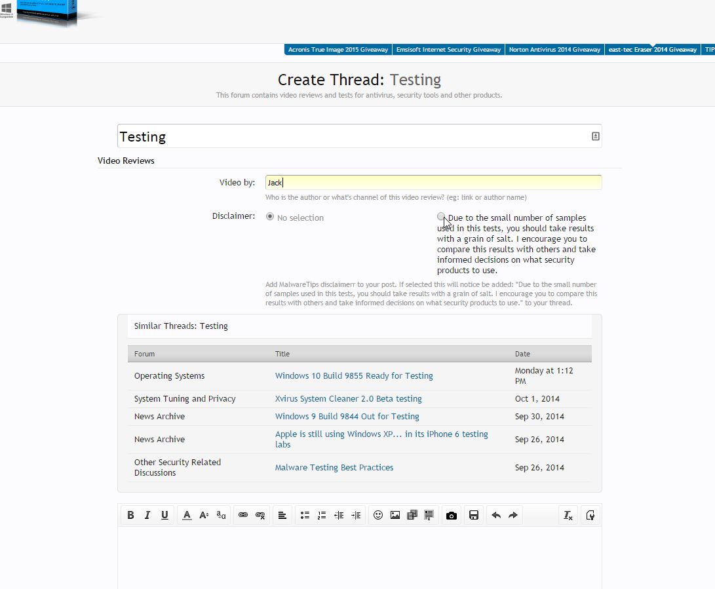Open the font size option
Viewport: 715px width, 589px height.
[x=204, y=515]
